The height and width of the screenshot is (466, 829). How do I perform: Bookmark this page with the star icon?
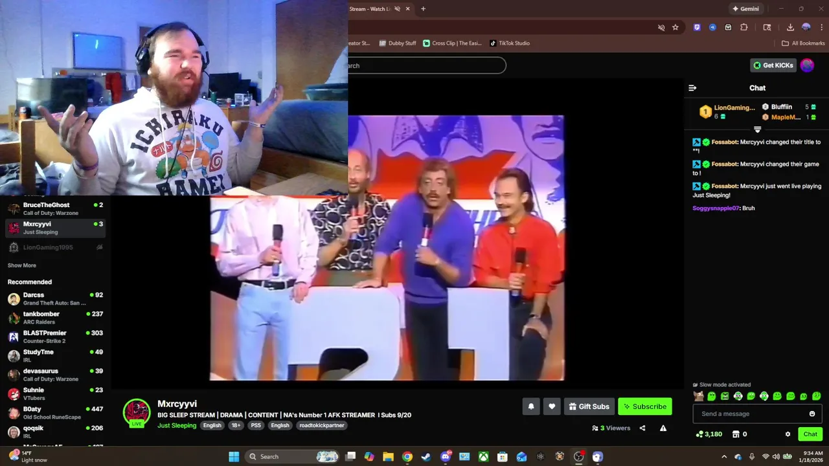[x=676, y=27]
